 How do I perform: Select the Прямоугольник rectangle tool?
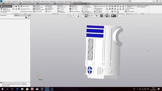pyautogui.click(x=26, y=11)
